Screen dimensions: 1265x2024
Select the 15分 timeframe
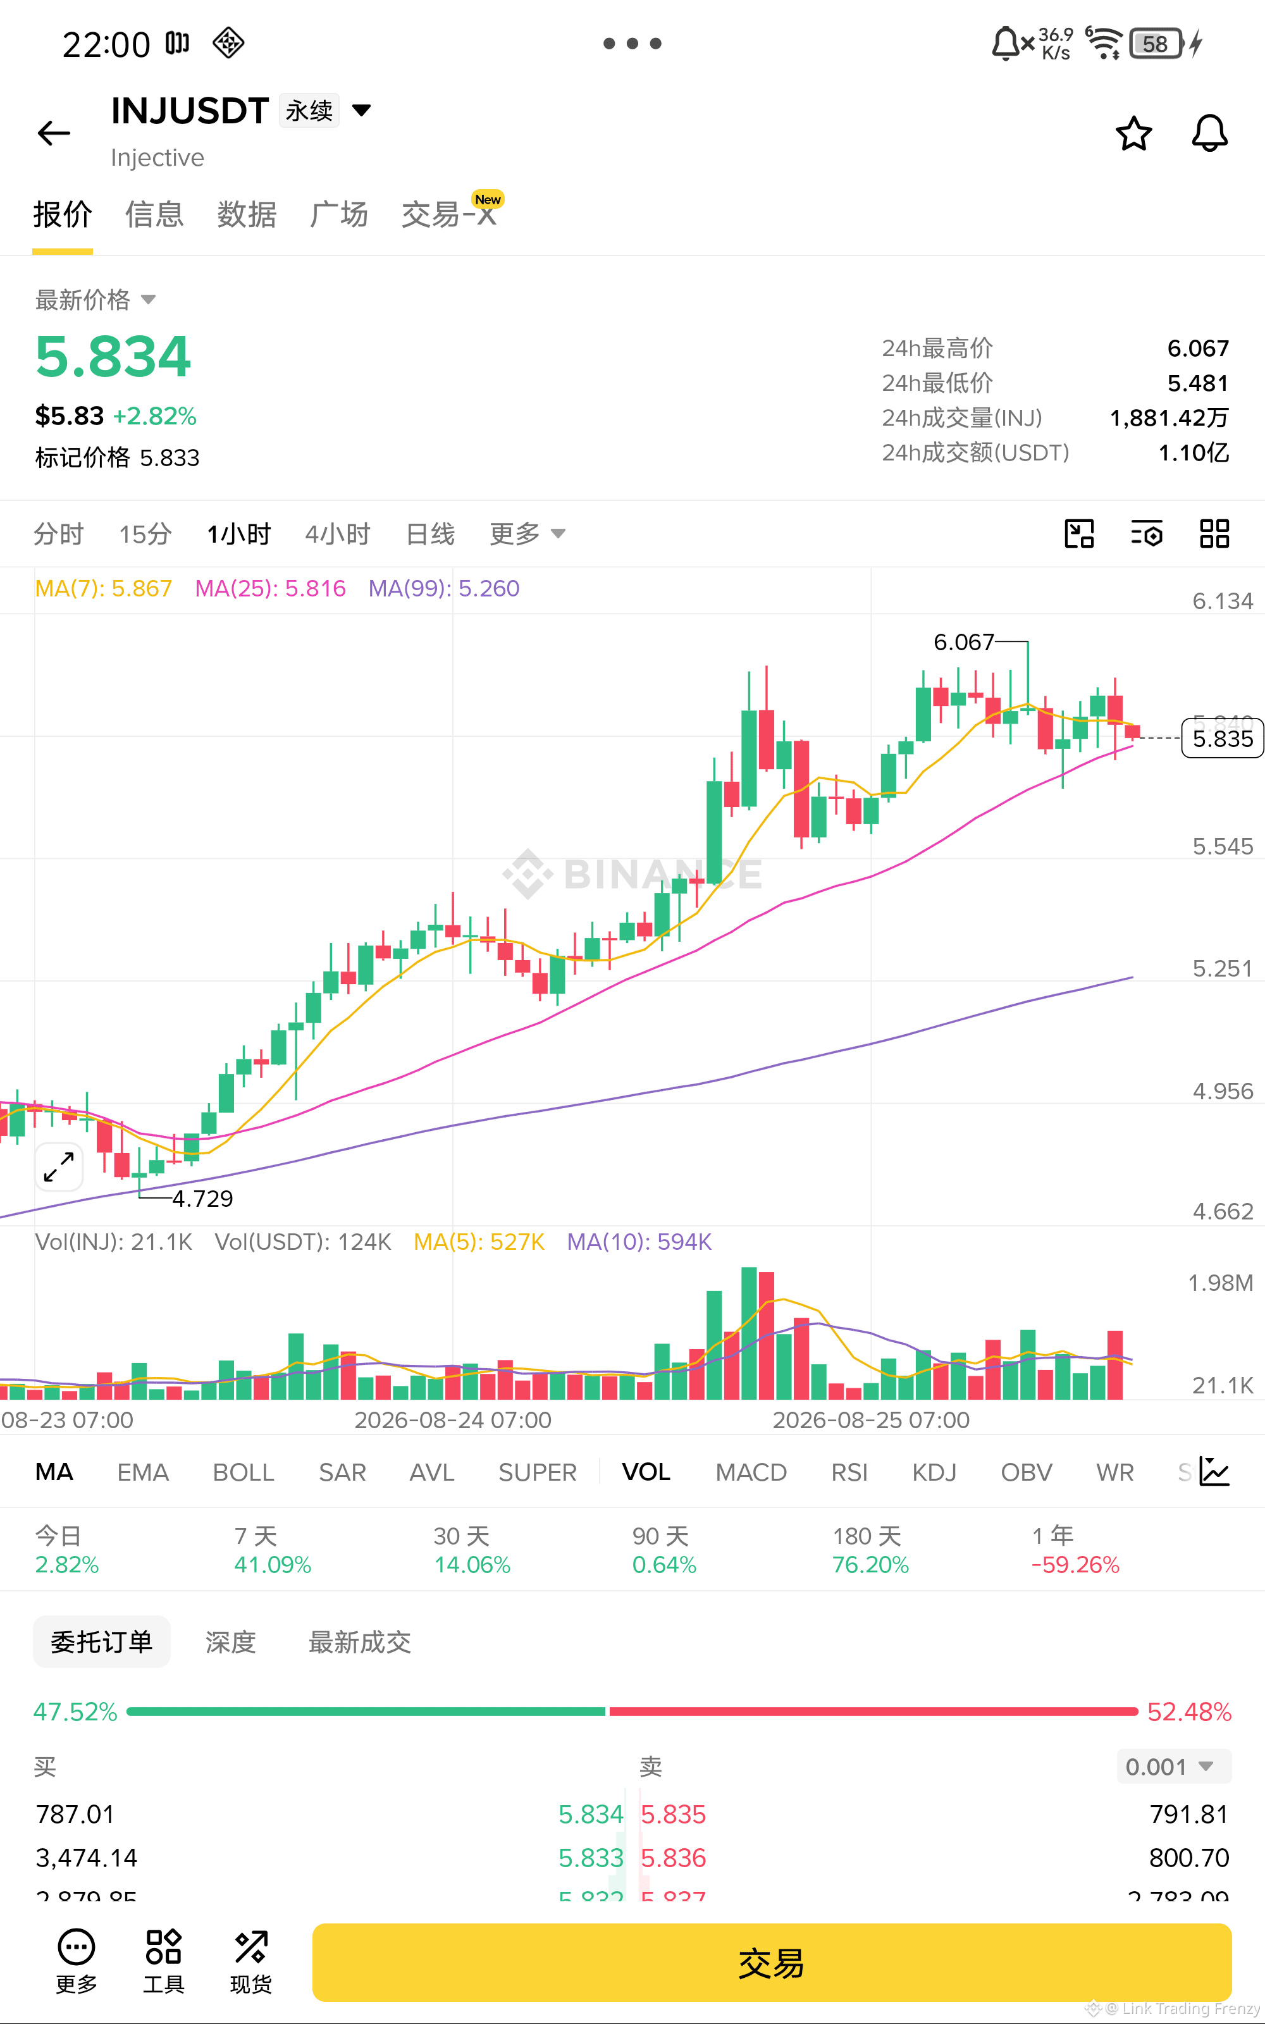point(145,534)
